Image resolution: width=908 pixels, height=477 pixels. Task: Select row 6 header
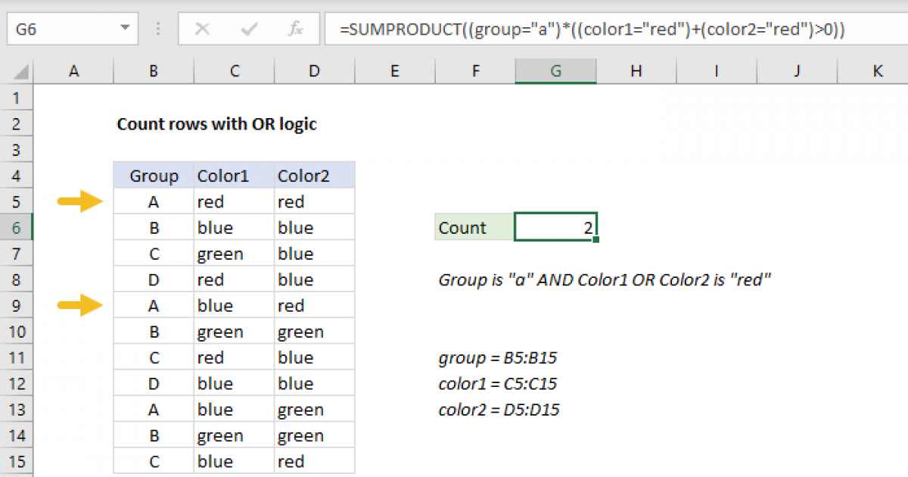tap(17, 228)
